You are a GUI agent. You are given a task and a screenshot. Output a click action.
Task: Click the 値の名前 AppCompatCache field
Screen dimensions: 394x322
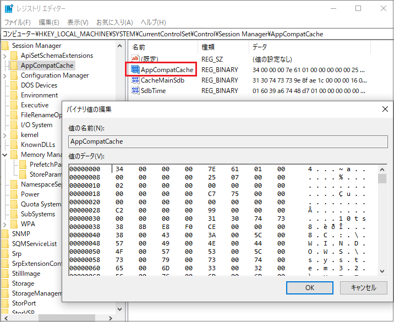pos(228,141)
